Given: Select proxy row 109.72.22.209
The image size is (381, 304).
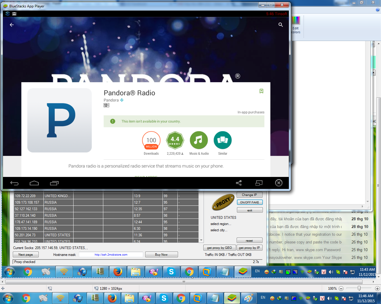Looking at the screenshot, I should tap(106, 196).
